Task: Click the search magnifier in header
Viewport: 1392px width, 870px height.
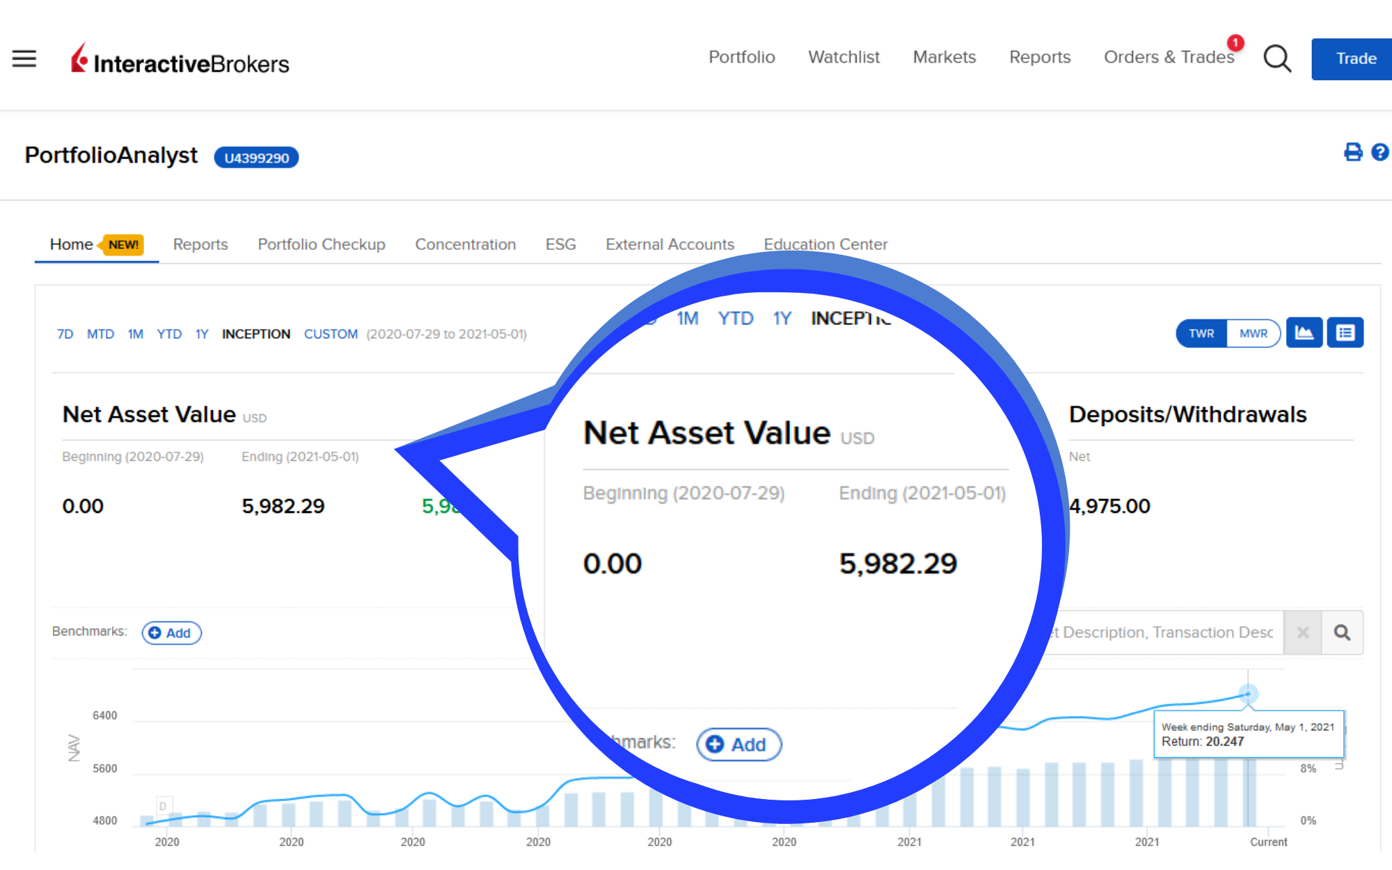Action: (1276, 58)
